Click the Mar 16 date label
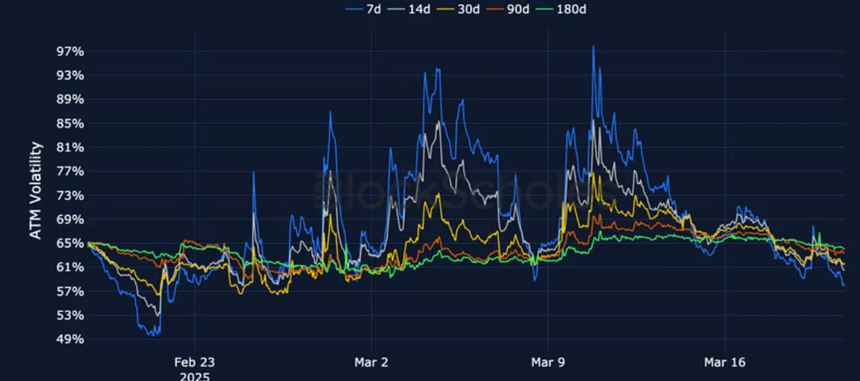Image resolution: width=860 pixels, height=381 pixels. pyautogui.click(x=724, y=363)
